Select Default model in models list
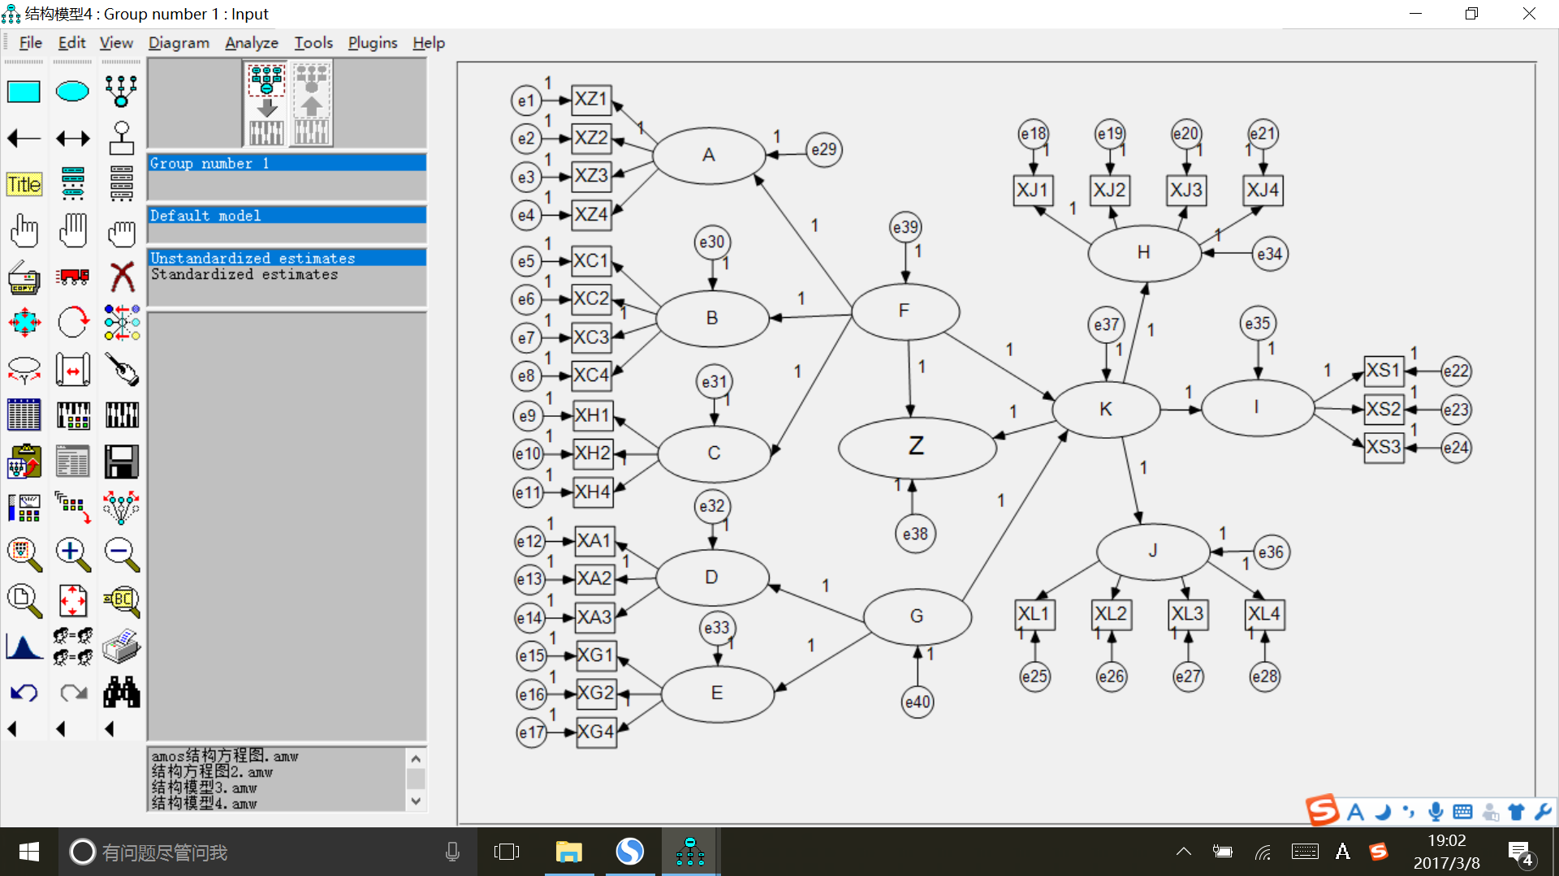Image resolution: width=1559 pixels, height=876 pixels. coord(287,216)
